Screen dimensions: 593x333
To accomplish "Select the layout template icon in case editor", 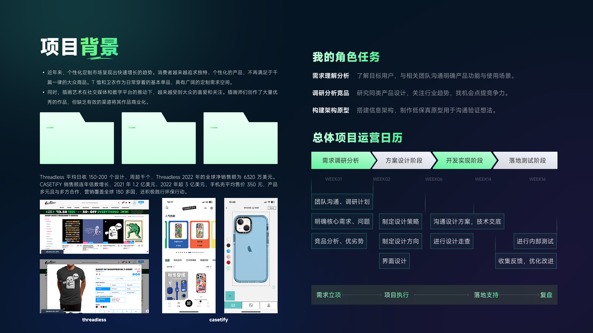I will tap(251, 305).
